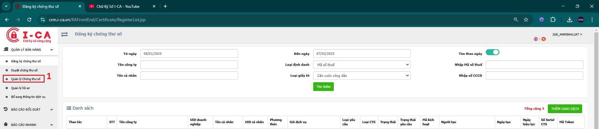
Task: Focus the Nhập số CCCD input
Action: click(534, 75)
